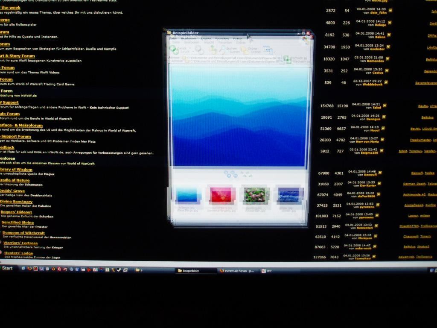Open the 'Hunters' Lodge' forum link

click(19, 253)
